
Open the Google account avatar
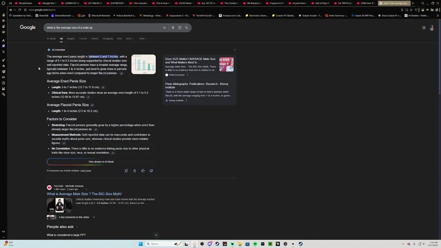(432, 28)
